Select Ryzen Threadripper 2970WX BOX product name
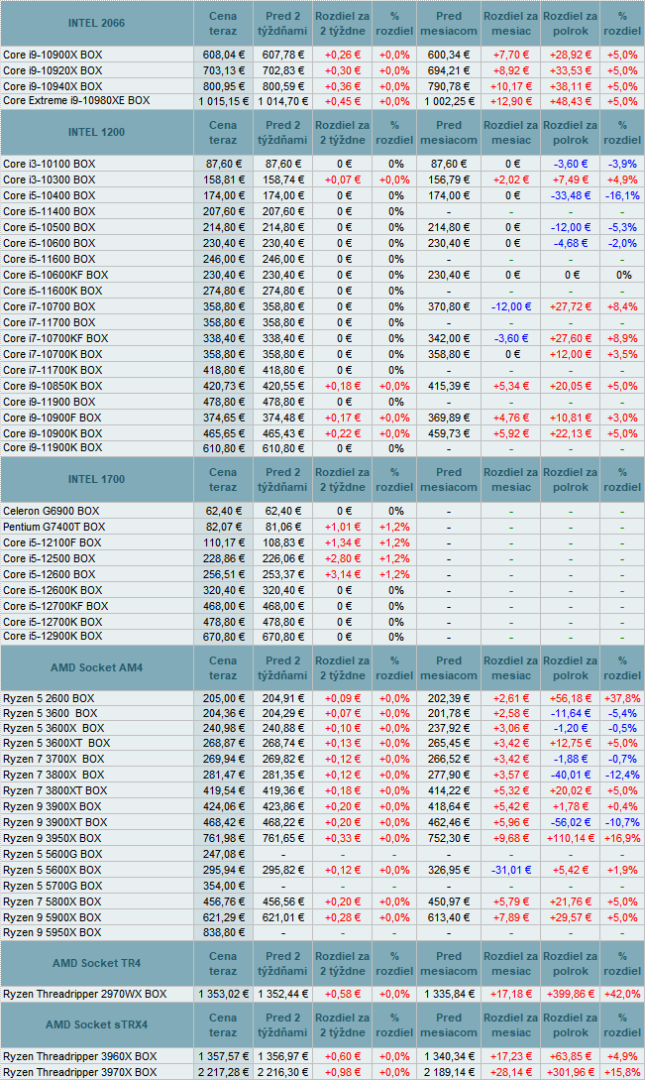Screen dimensions: 645x1080 (84, 994)
